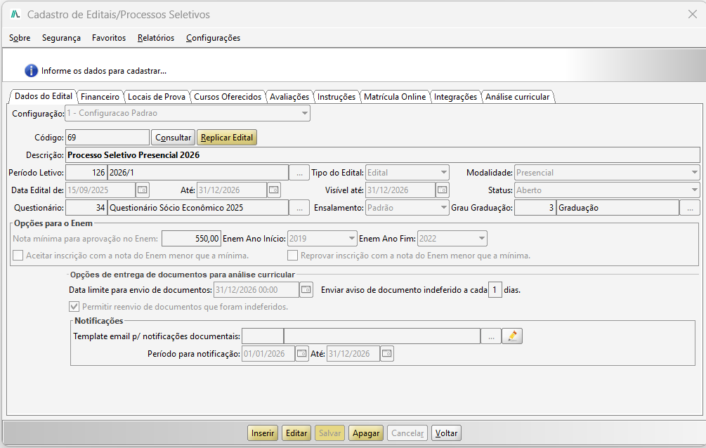Open lookup button for Período Letivo
The width and height of the screenshot is (706, 448).
pos(299,173)
